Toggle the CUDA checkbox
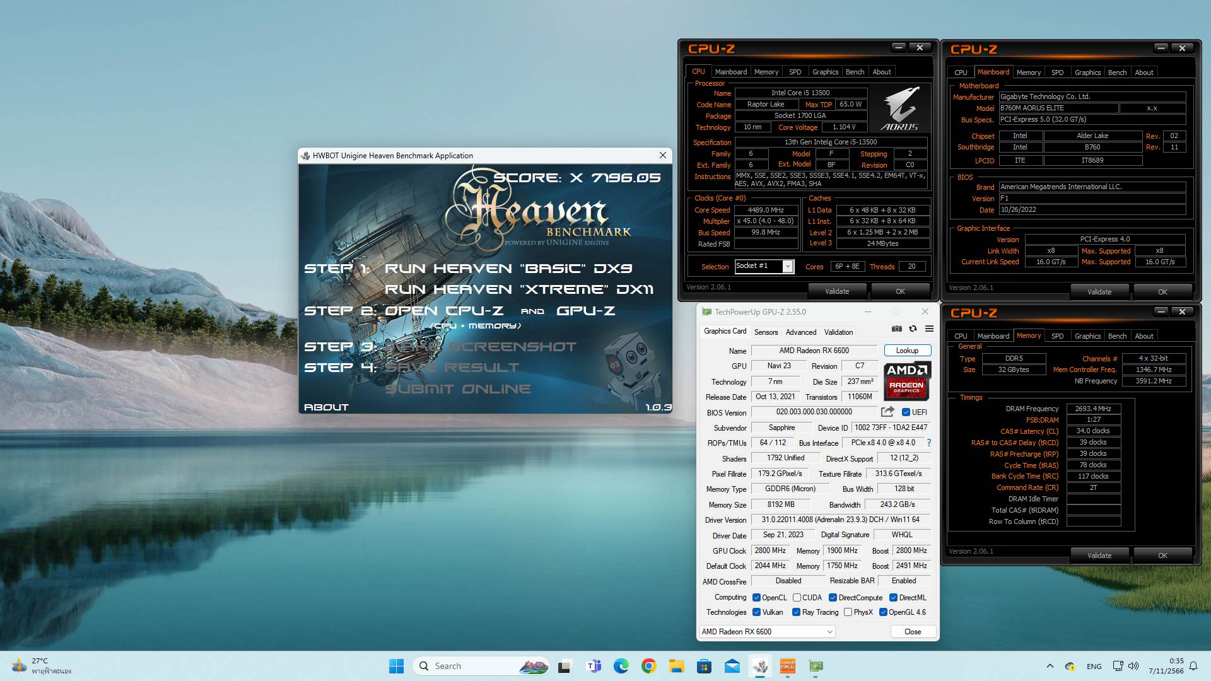This screenshot has width=1211, height=681. click(x=797, y=598)
